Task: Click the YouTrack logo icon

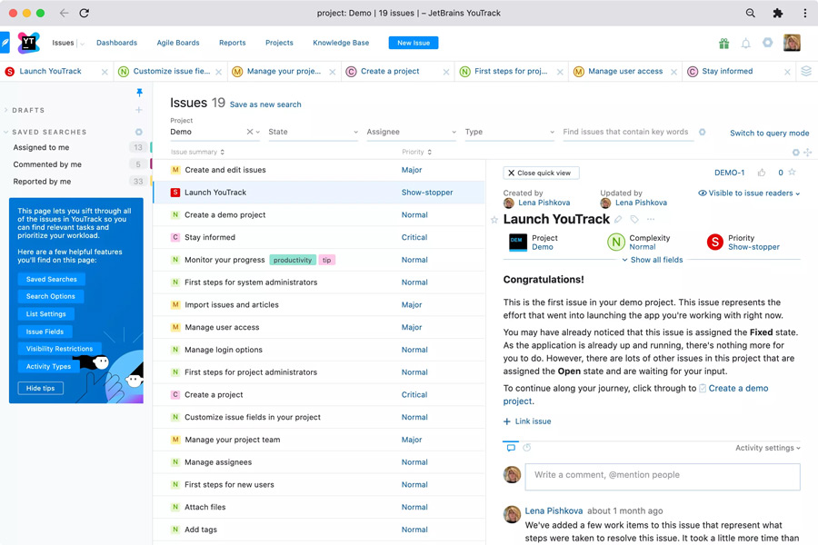Action: (x=29, y=43)
